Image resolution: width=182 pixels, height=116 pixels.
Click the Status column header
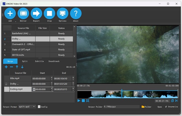click(61, 28)
